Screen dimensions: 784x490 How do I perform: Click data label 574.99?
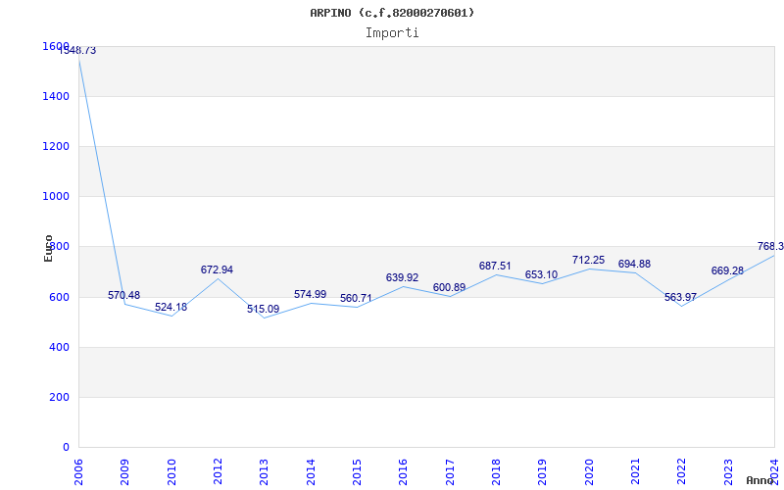coord(310,294)
